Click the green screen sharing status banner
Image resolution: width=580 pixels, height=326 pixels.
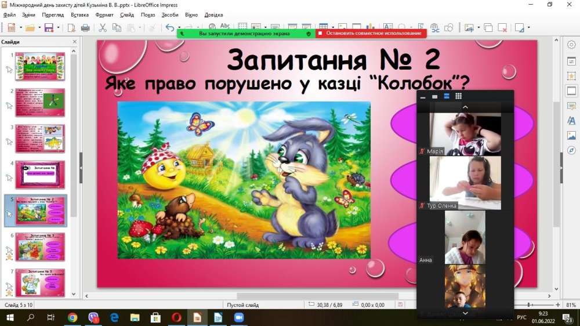click(x=245, y=33)
